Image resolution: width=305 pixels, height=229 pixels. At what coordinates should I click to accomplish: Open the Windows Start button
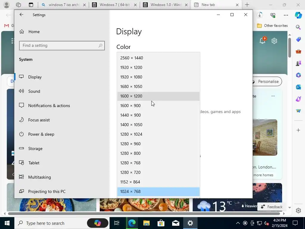[7, 223]
